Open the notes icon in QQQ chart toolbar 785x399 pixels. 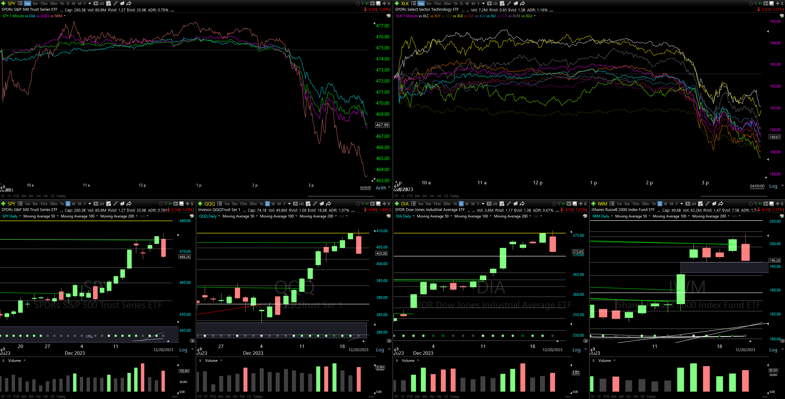click(x=322, y=204)
